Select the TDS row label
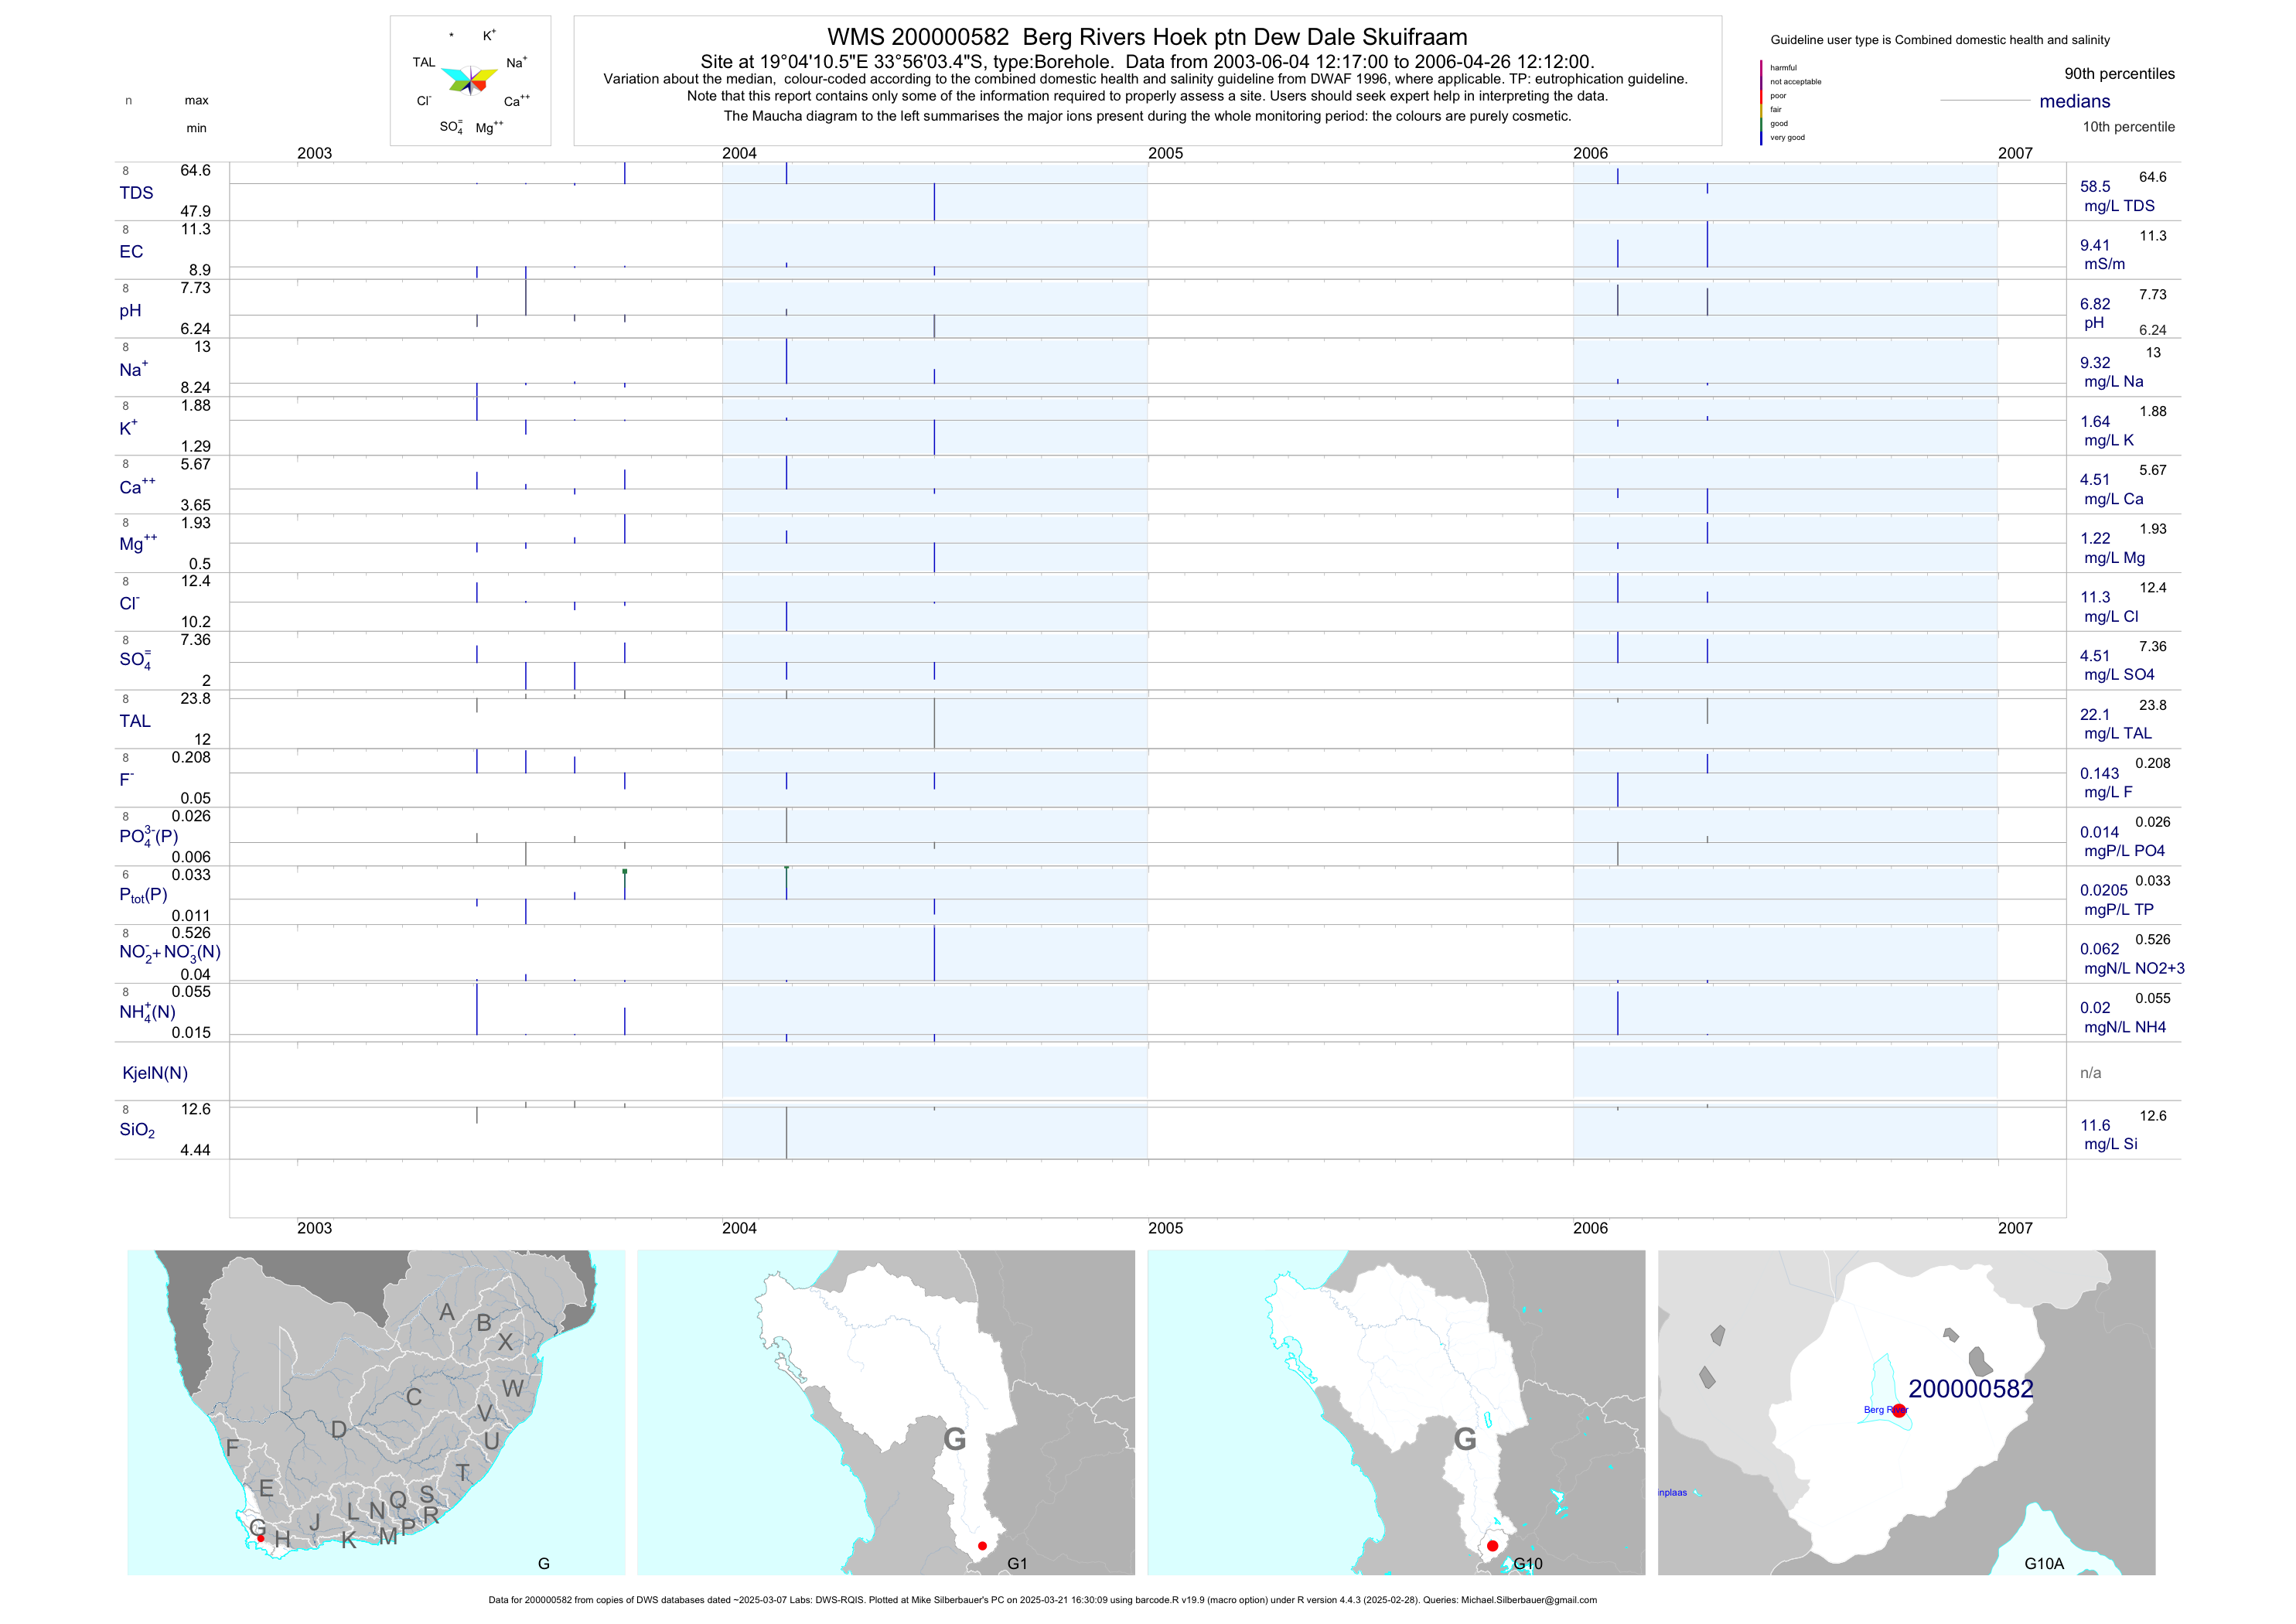This screenshot has height=1624, width=2296. click(x=136, y=193)
